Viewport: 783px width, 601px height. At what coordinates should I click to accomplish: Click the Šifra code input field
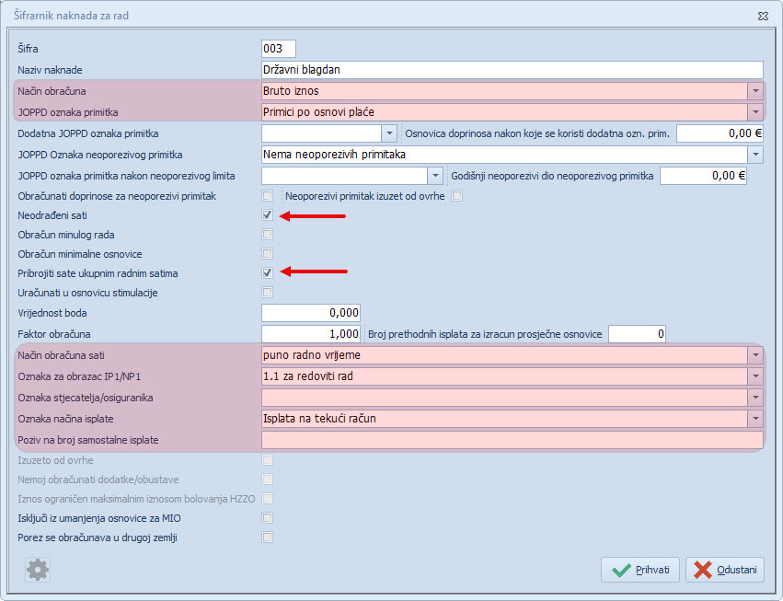click(279, 49)
